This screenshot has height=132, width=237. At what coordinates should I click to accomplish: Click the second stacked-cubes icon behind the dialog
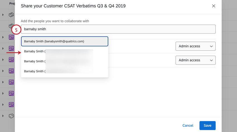coord(11,26)
